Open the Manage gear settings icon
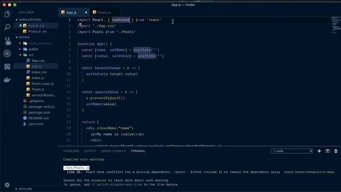This screenshot has width=341, height=192. (7, 185)
